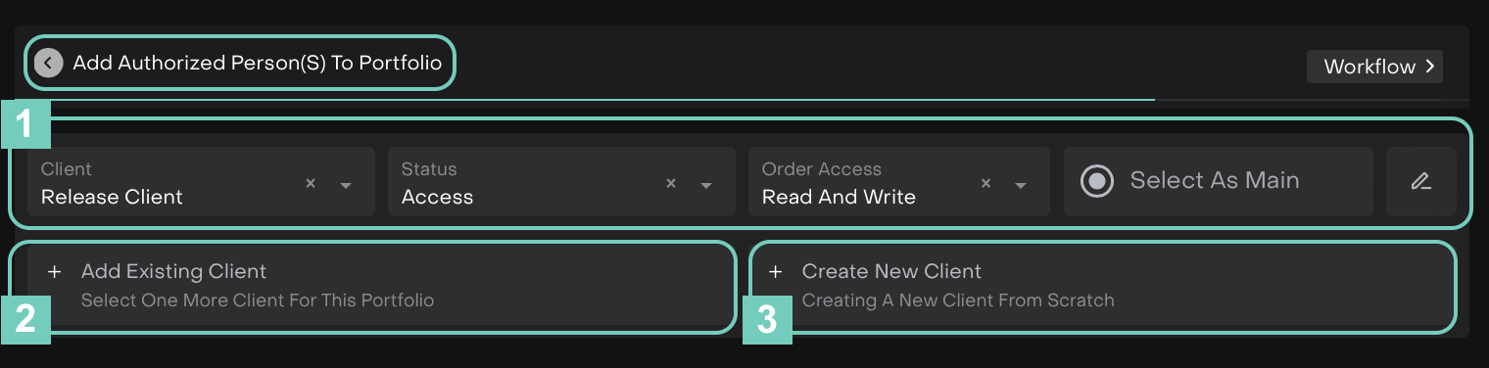Screen dimensions: 1489x368
Task: Click plus icon beside Add Existing Client
Action: tap(54, 271)
